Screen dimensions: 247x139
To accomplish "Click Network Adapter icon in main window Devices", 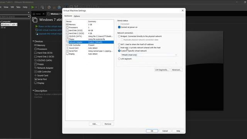I will (x=36, y=68).
